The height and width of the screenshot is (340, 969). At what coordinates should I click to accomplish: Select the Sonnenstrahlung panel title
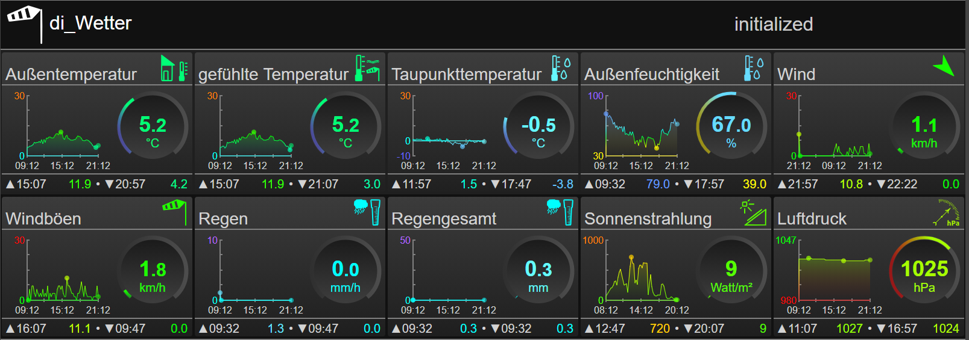(648, 218)
